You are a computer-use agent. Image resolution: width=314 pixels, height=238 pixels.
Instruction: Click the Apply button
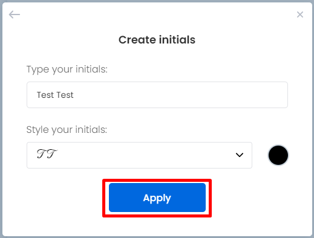click(157, 198)
